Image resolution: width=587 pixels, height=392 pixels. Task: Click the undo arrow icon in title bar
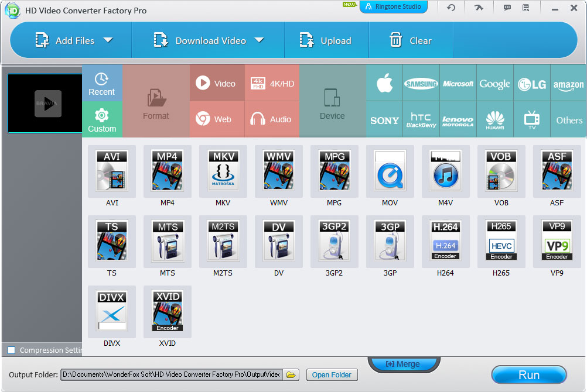[x=451, y=8]
